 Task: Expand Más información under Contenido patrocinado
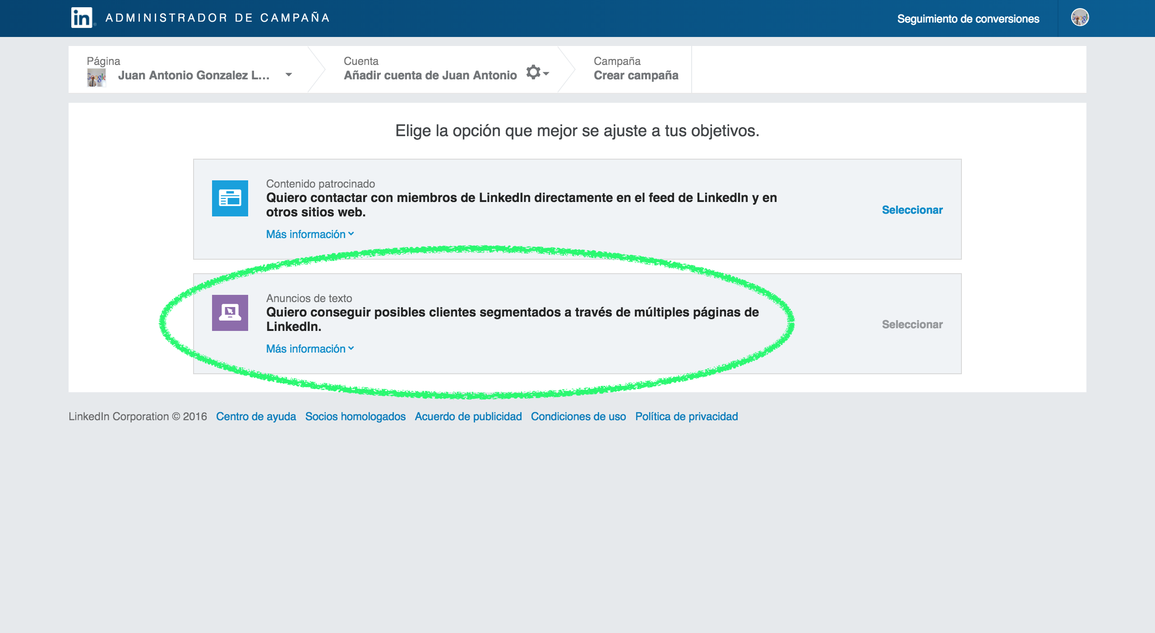pos(310,234)
